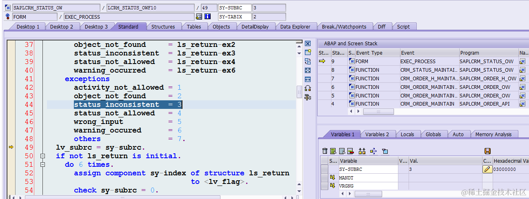Screen dimensions: 529x199
Task: Open the Structures tab
Action: click(x=163, y=27)
